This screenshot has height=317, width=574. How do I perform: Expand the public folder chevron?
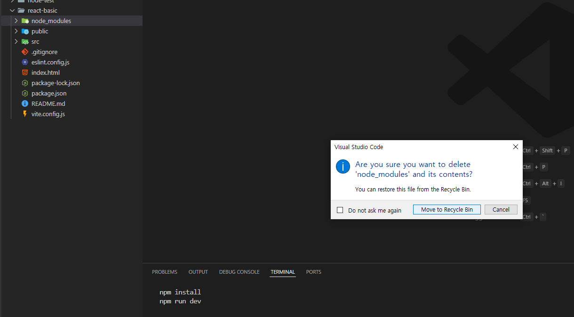click(16, 31)
